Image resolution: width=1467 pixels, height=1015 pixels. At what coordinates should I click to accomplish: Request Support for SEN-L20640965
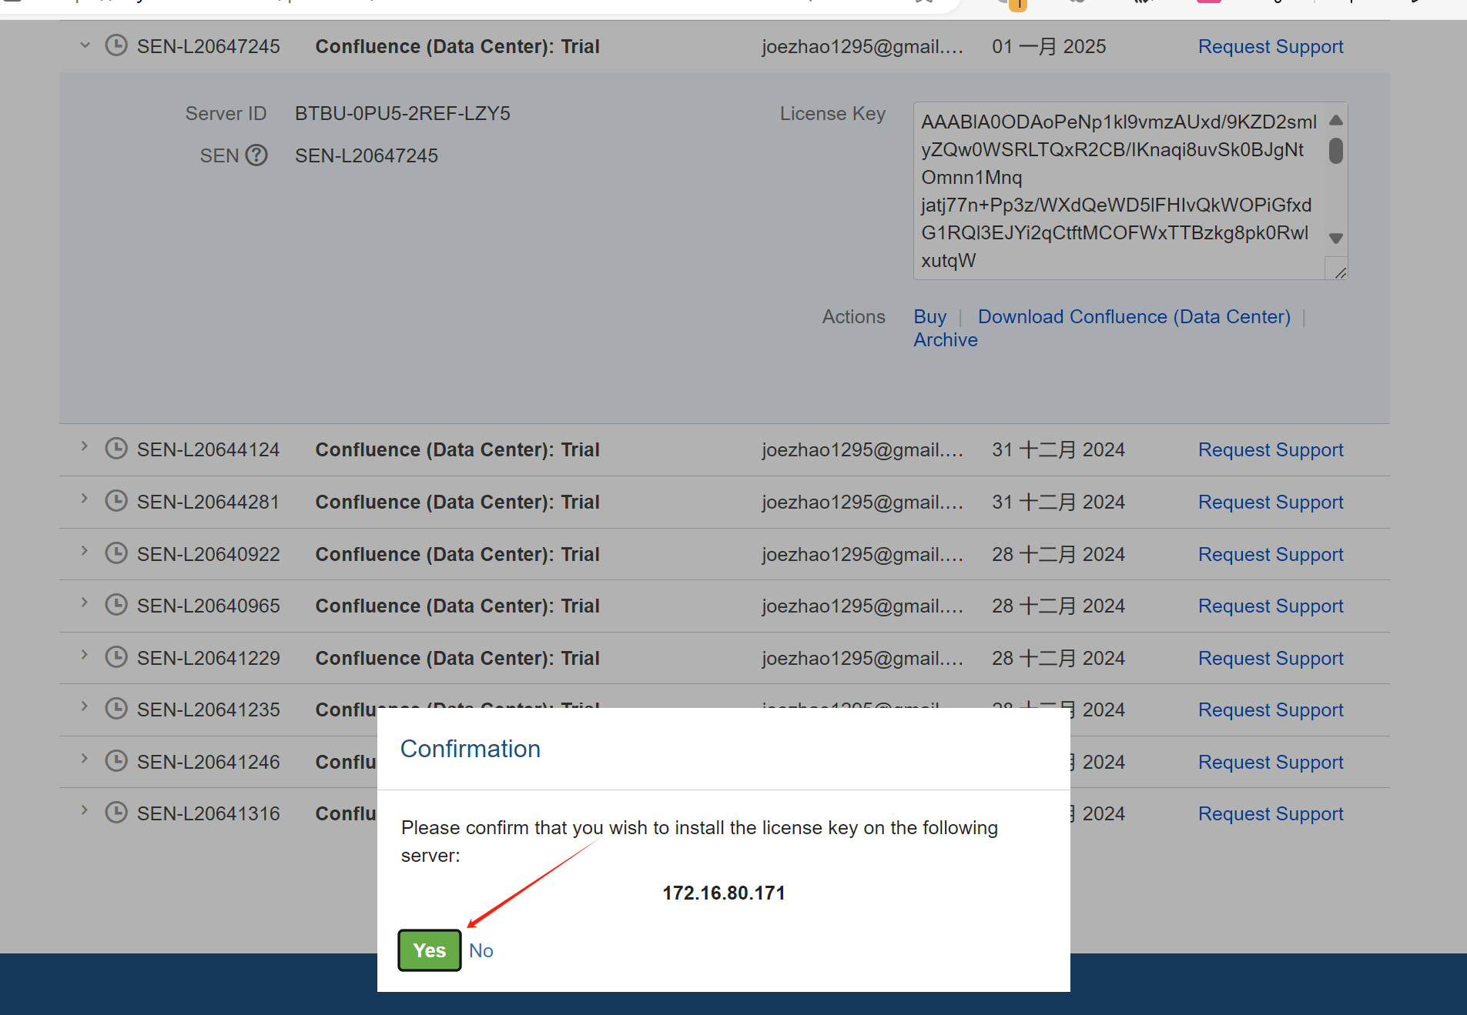(1271, 606)
